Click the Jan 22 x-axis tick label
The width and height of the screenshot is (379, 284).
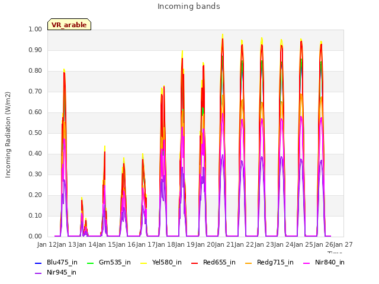coord(244,244)
